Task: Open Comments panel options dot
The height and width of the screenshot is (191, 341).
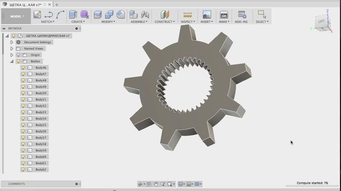Action: tap(77, 184)
